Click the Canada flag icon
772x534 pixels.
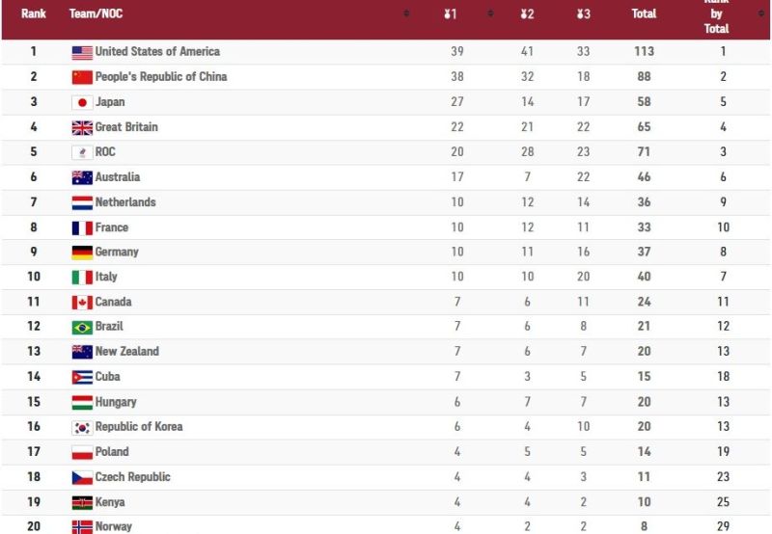click(82, 303)
